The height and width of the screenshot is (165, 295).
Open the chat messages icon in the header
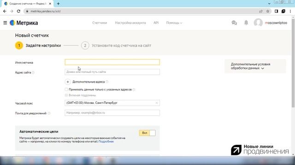pyautogui.click(x=234, y=23)
